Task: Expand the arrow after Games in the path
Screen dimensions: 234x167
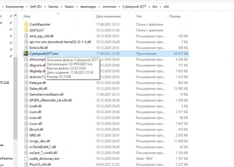Action: point(61,7)
